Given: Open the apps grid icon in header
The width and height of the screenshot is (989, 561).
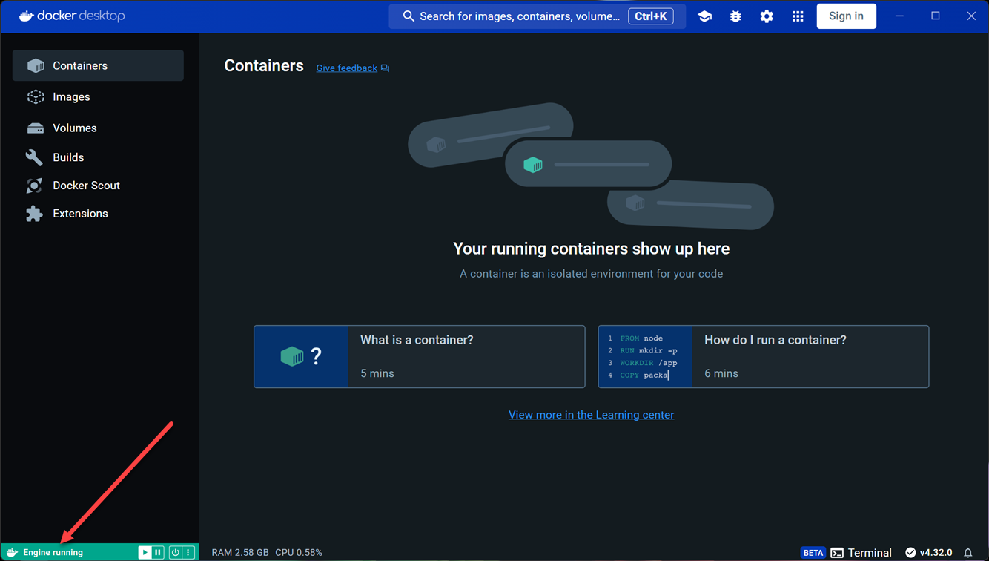Looking at the screenshot, I should tap(798, 16).
